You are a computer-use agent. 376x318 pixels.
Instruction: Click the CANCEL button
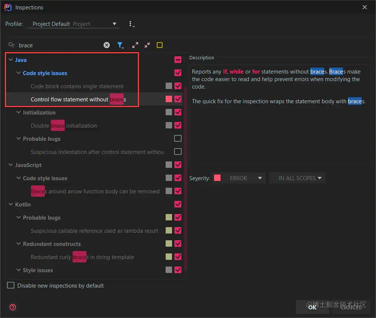[x=351, y=307]
